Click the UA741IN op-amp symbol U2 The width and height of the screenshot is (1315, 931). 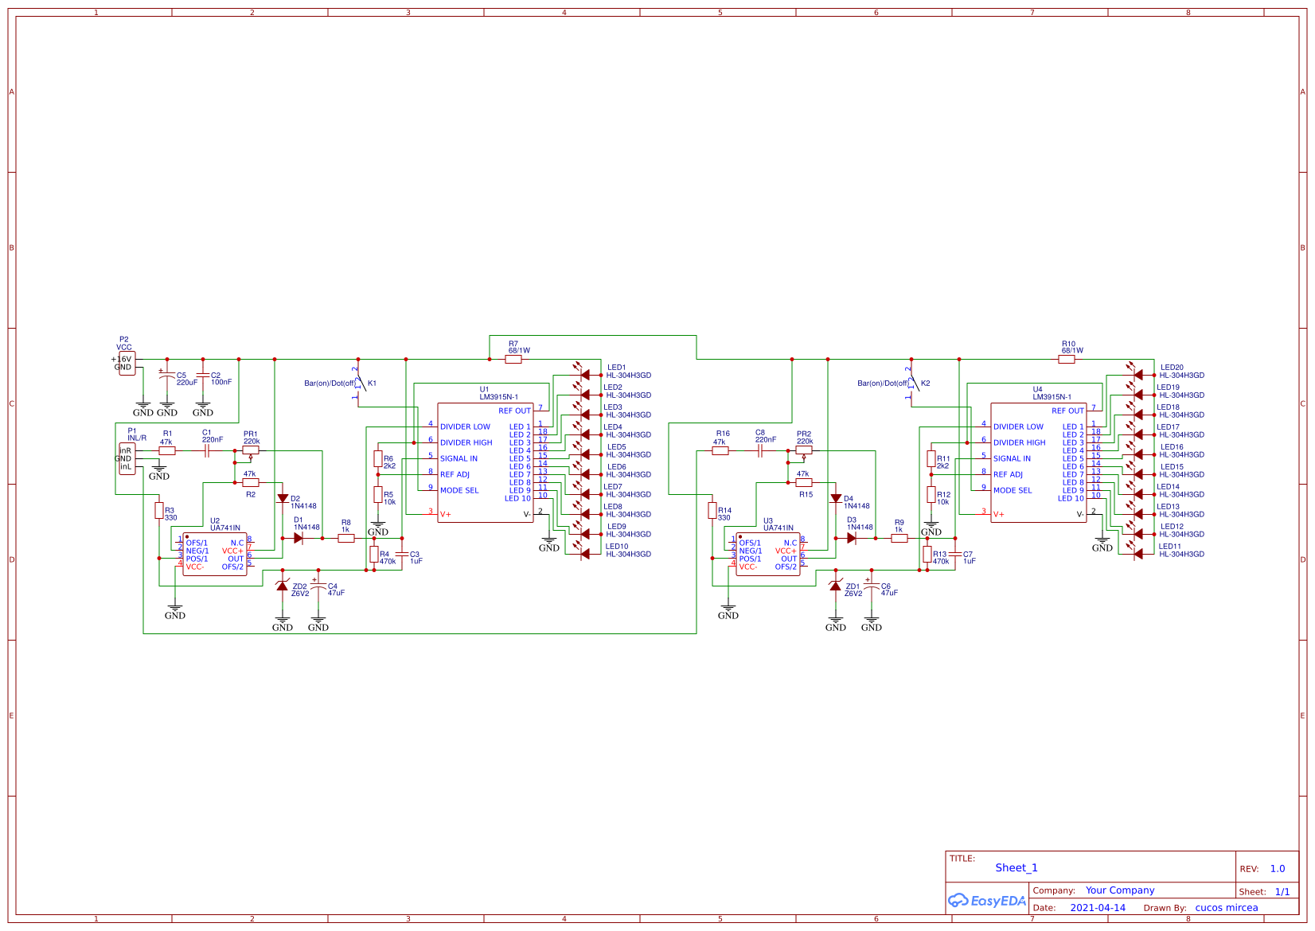[213, 553]
